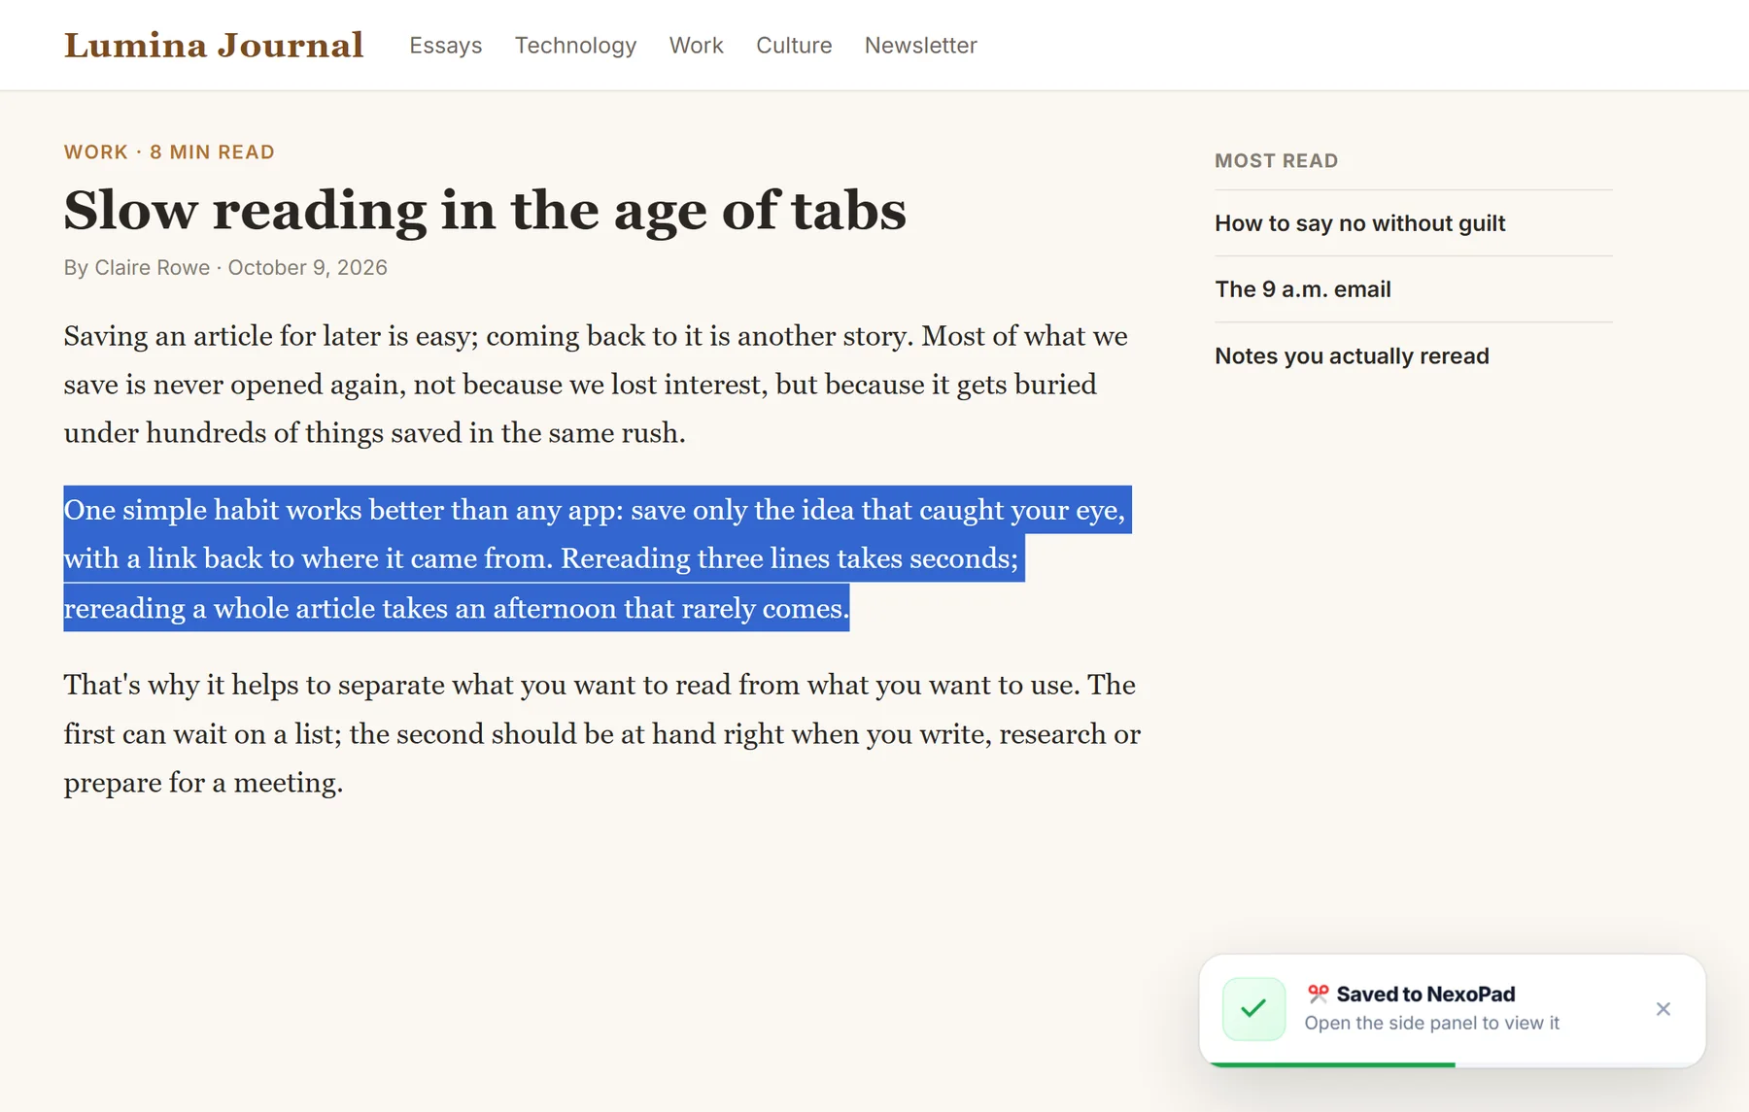
Task: Go to the Essays section
Action: 446,46
